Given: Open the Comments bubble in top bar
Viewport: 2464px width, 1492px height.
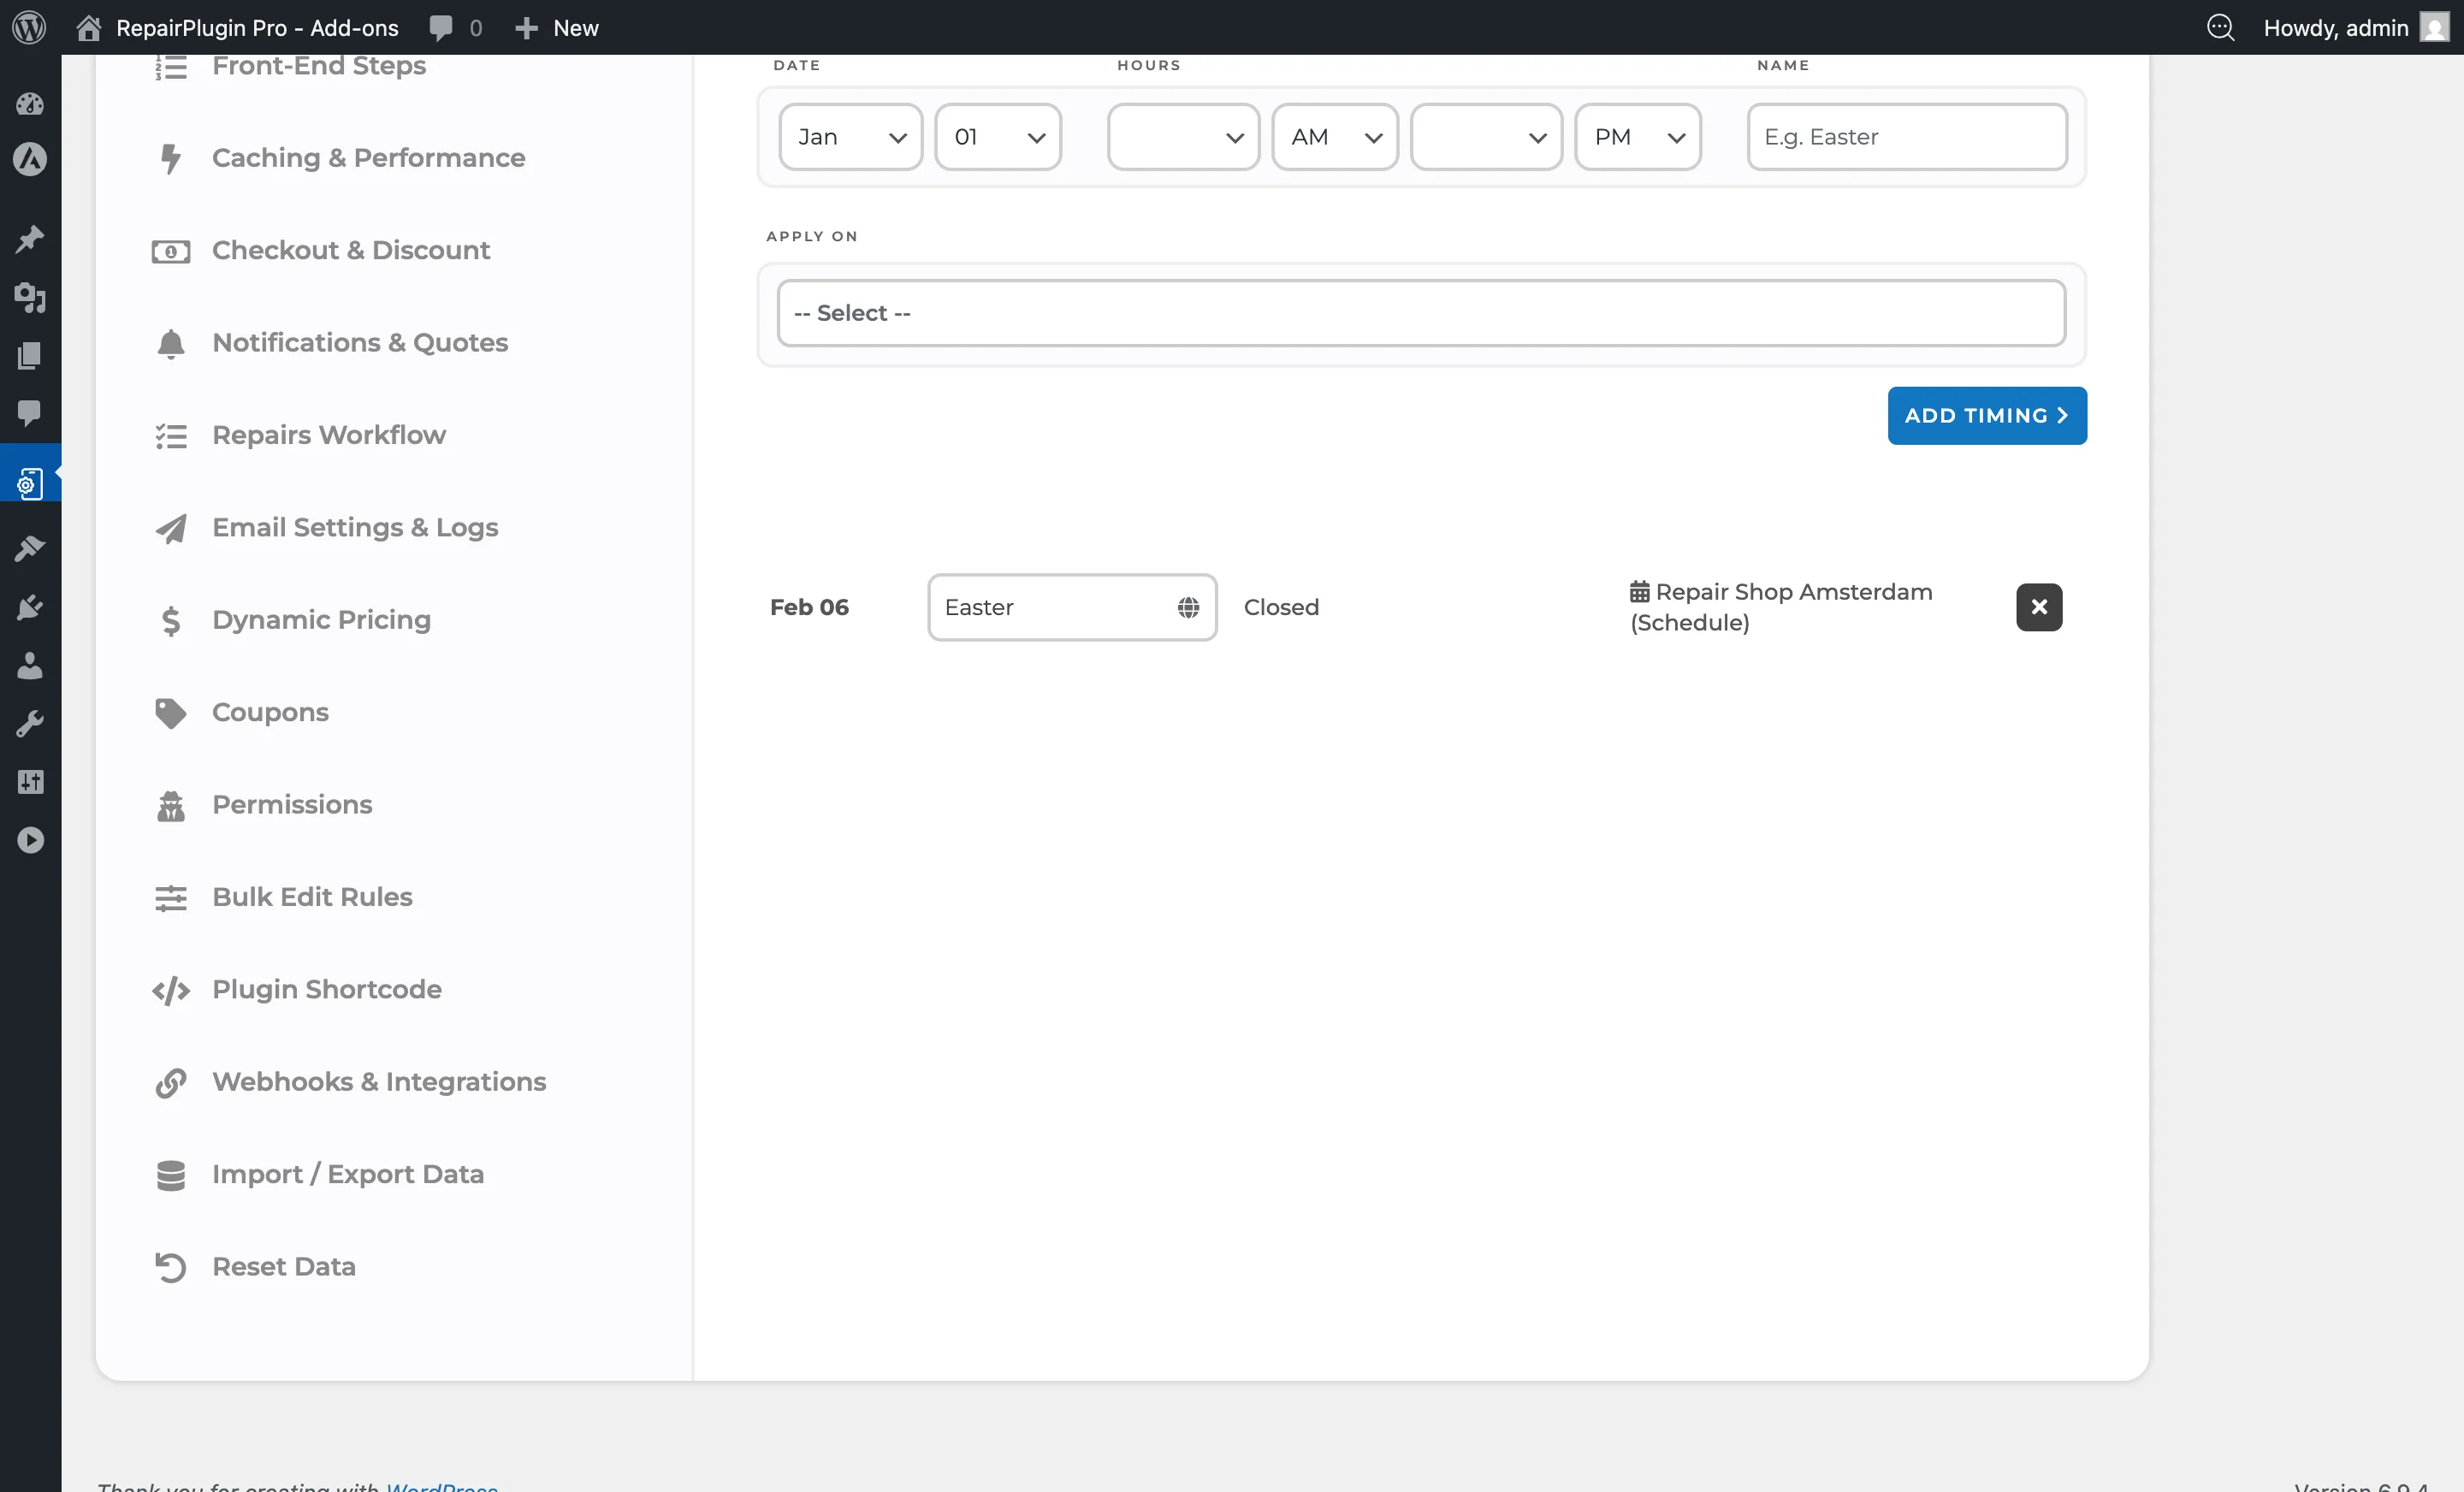Looking at the screenshot, I should point(441,28).
